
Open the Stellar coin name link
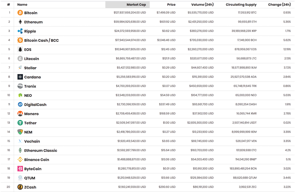tap(30, 68)
